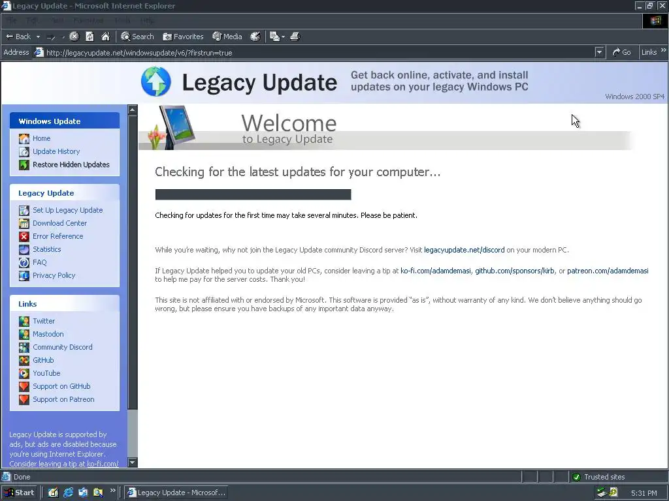Click sidebar scrollbar up arrow
The image size is (669, 501).
132,110
